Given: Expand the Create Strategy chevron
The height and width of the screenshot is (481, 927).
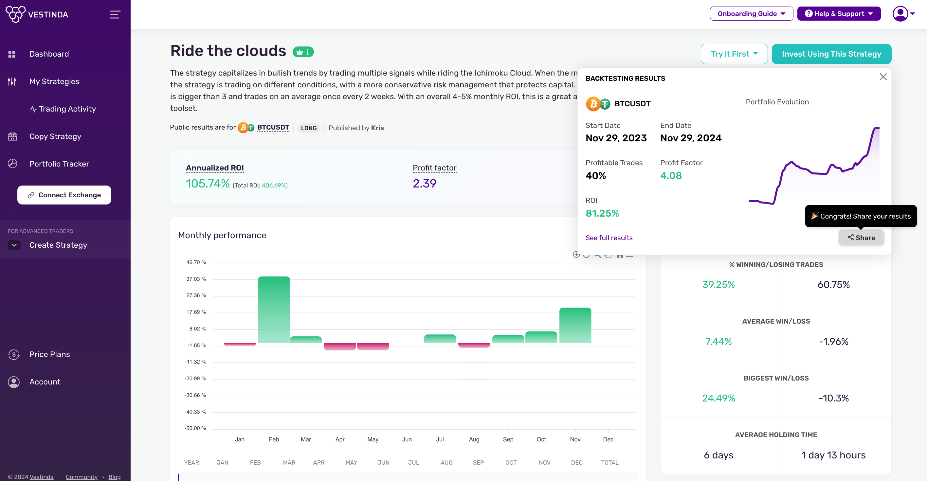Looking at the screenshot, I should [14, 245].
